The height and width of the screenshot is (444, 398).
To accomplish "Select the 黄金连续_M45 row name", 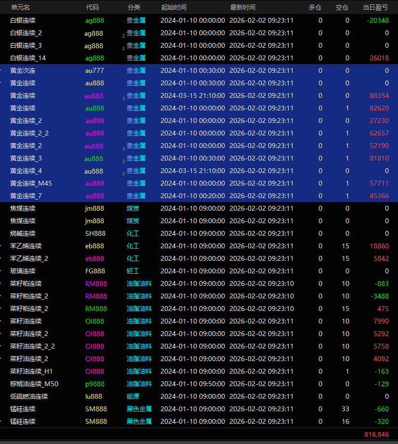I will point(31,183).
